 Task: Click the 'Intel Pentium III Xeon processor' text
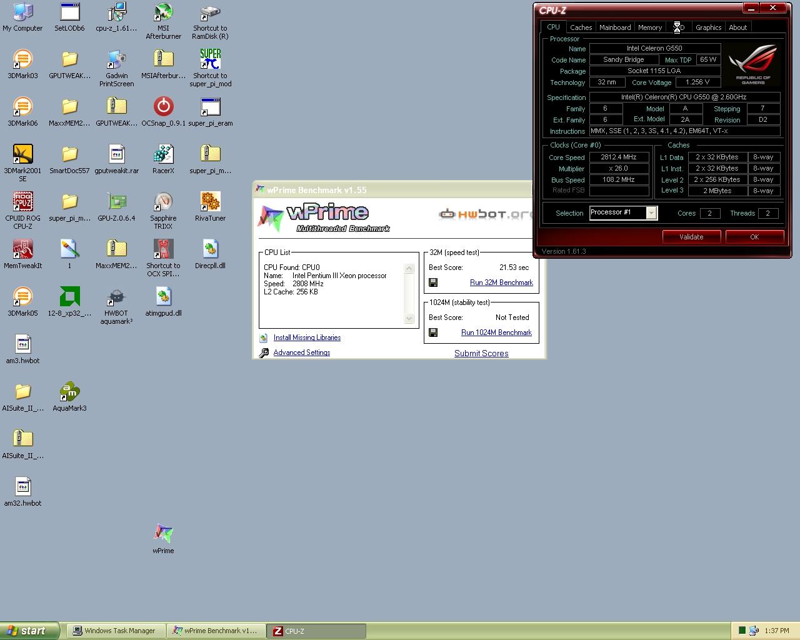click(339, 276)
